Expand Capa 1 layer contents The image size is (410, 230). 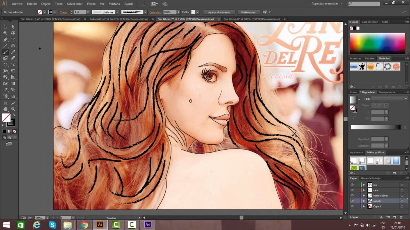click(x=364, y=206)
